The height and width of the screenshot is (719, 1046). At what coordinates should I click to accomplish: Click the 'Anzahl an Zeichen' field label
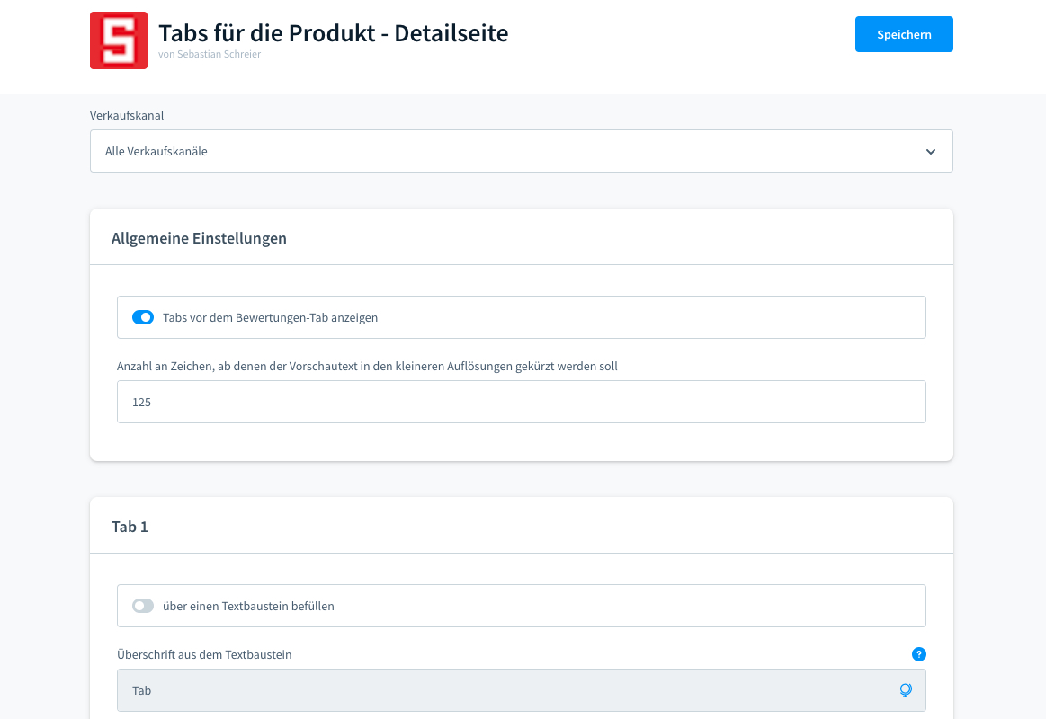(x=367, y=366)
